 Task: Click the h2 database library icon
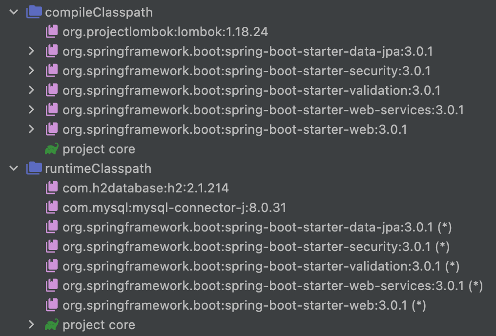coord(52,188)
